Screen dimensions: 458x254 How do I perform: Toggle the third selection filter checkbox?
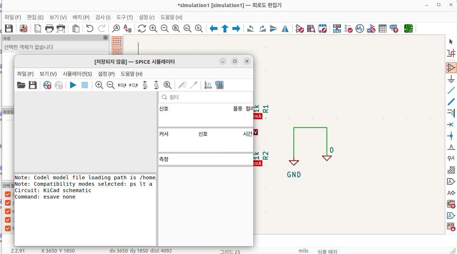(x=8, y=211)
